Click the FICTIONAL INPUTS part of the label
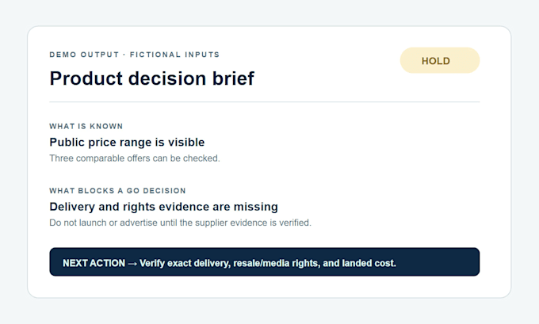The image size is (539, 324). 174,55
